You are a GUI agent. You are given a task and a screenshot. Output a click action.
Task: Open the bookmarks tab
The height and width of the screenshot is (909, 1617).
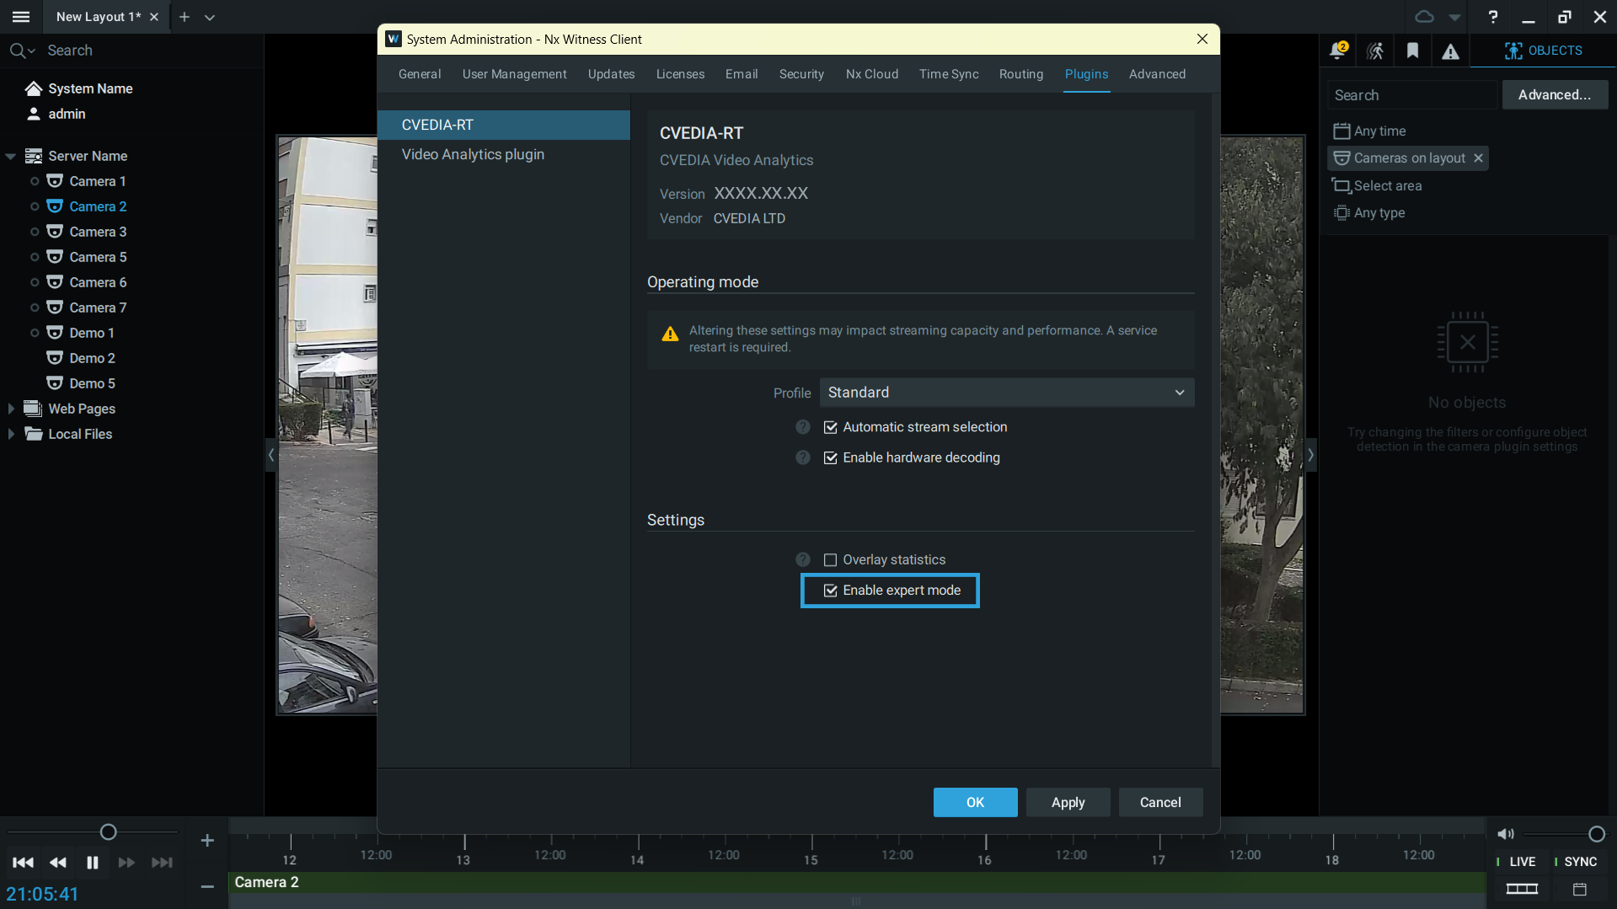(1413, 51)
